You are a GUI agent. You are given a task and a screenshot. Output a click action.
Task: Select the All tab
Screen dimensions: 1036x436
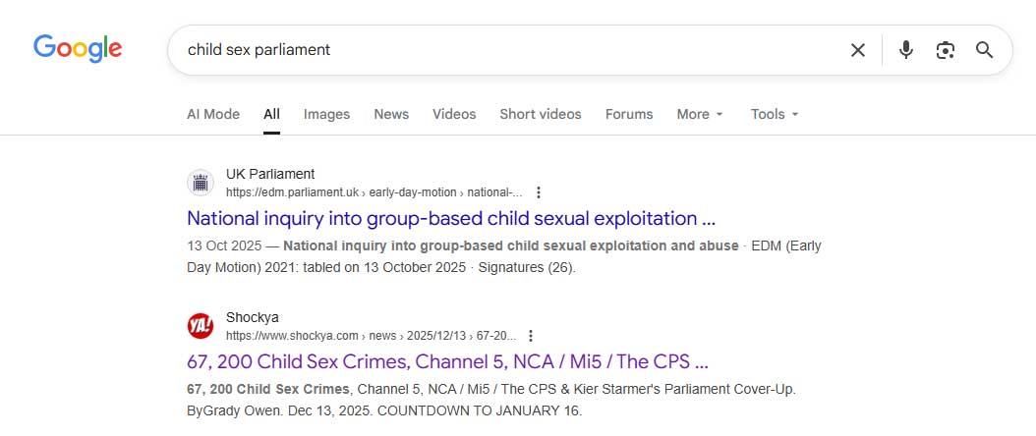tap(271, 114)
